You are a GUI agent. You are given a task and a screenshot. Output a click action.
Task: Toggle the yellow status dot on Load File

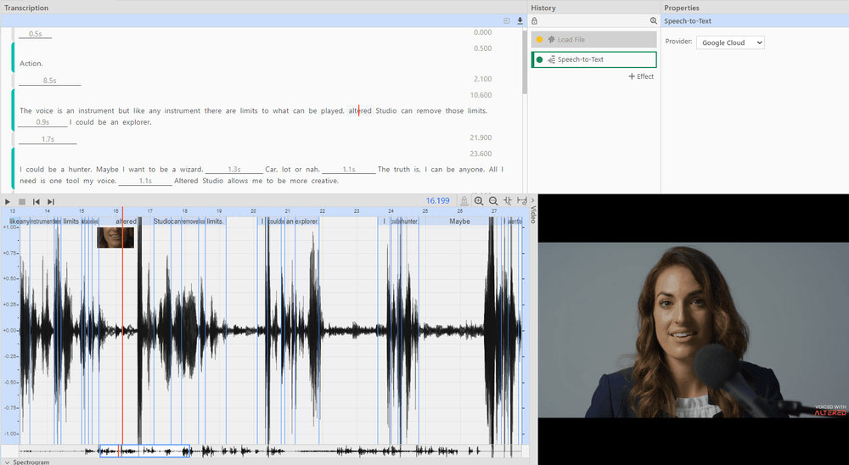pos(539,40)
